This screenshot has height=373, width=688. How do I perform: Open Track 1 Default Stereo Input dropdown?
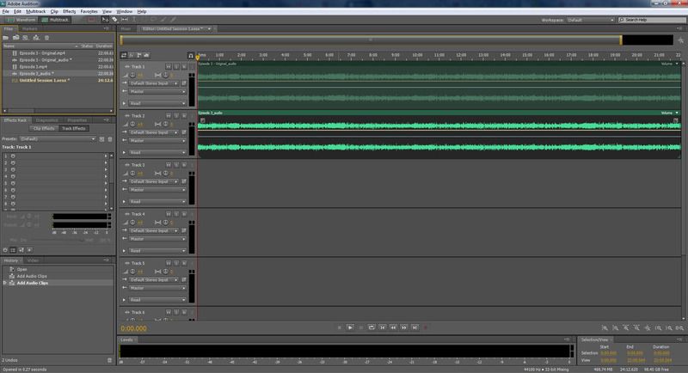[154, 83]
